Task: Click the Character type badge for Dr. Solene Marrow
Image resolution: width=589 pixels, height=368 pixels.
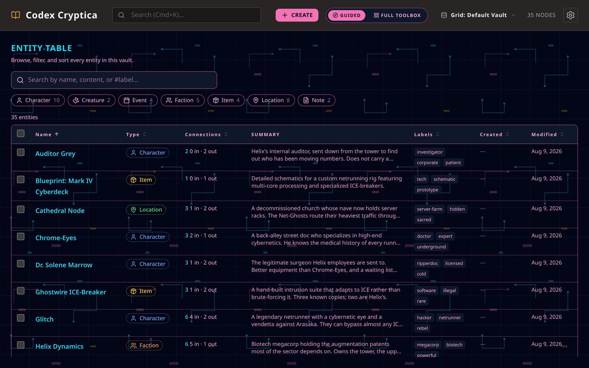Action: coord(148,264)
